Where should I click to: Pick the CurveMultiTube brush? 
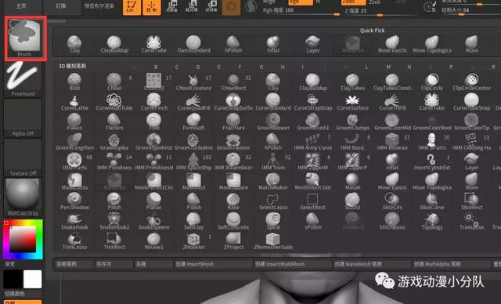click(x=114, y=102)
